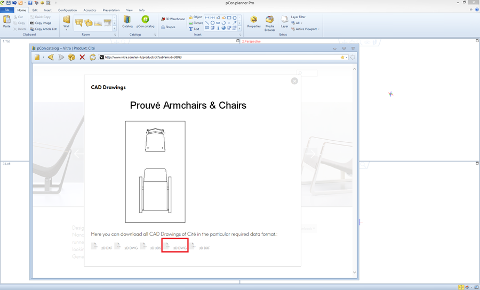480x290 pixels.
Task: Download the 3D 3DS file
Action: click(x=151, y=247)
